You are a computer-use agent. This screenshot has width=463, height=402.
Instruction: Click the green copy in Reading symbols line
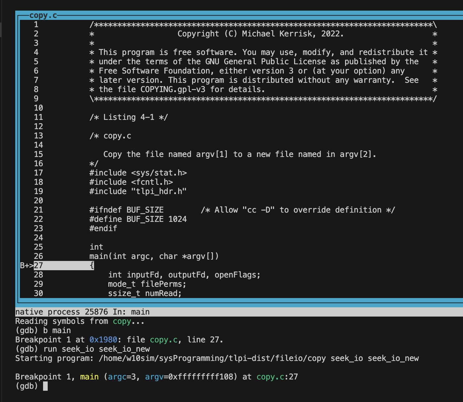point(122,321)
